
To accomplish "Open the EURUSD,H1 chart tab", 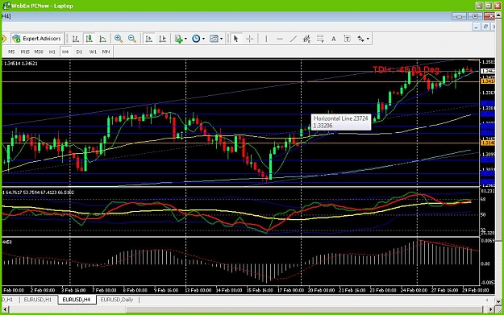I will (38, 300).
